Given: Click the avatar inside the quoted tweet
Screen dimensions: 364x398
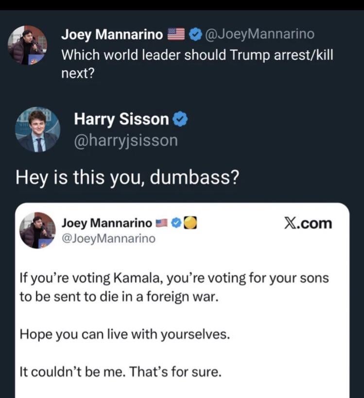Looking at the screenshot, I should click(x=38, y=230).
